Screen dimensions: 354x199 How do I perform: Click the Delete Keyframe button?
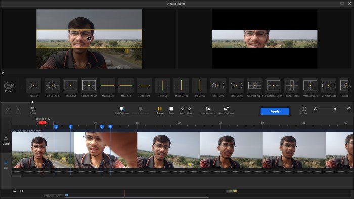click(x=140, y=111)
